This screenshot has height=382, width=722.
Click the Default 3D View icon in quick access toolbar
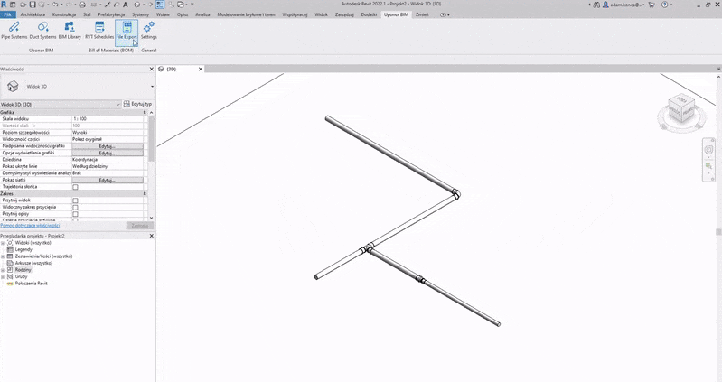(x=137, y=5)
